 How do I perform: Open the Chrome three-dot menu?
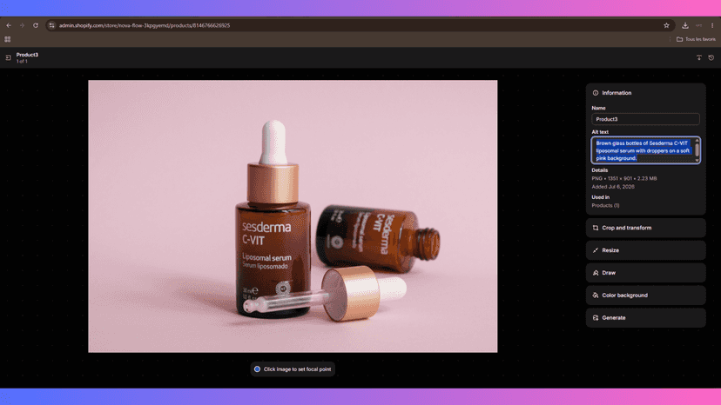click(712, 26)
